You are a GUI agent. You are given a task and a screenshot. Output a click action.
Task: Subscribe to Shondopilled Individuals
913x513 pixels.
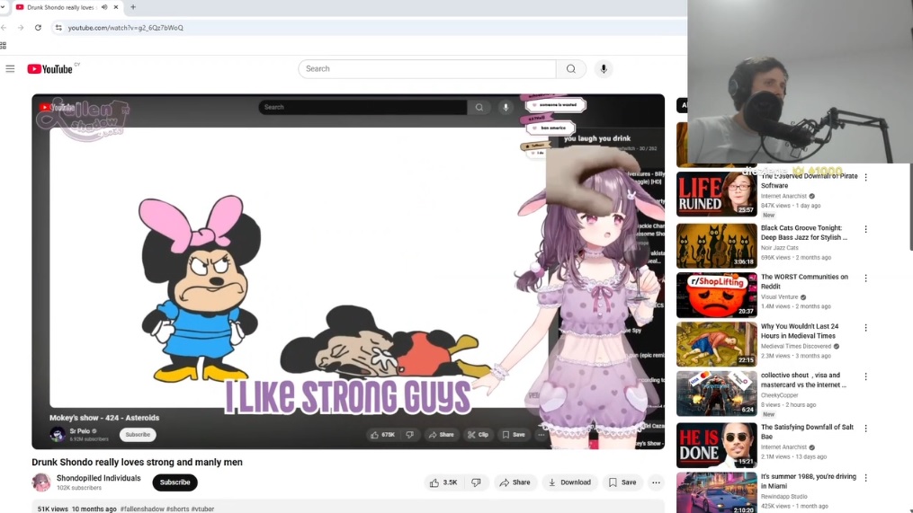tap(175, 482)
